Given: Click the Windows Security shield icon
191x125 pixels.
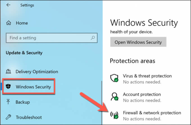Looking at the screenshot, I should coord(9,87).
